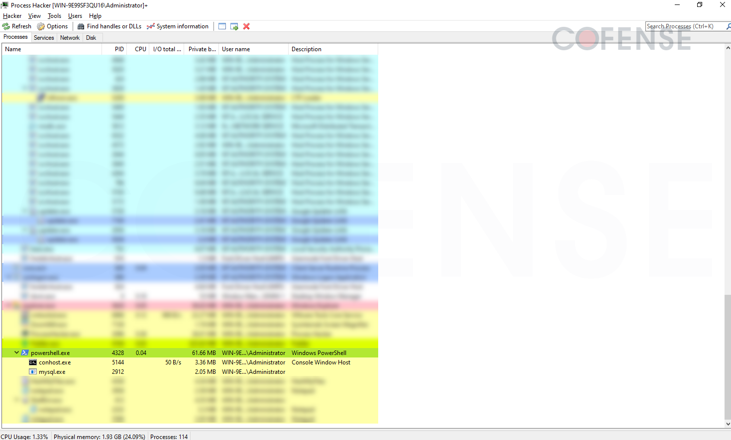Open the View menu
Viewport: 731px width, 440px height.
(x=34, y=16)
